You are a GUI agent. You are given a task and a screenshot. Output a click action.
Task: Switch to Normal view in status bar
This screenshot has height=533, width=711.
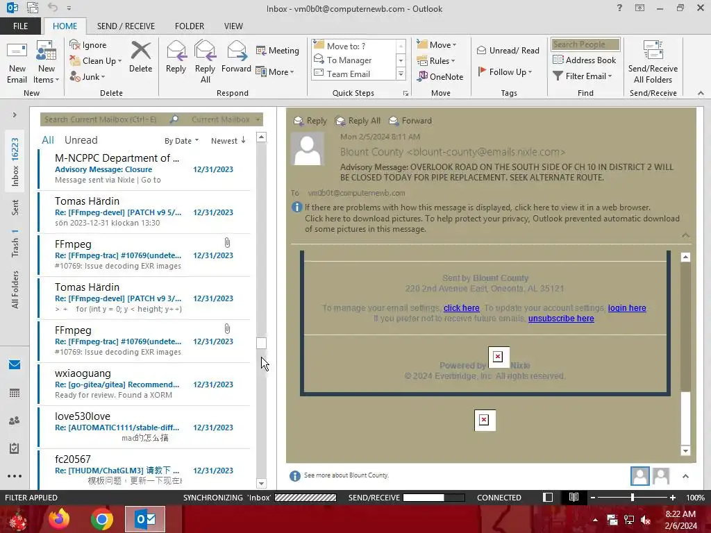click(x=548, y=497)
